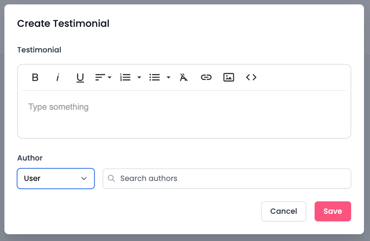The image size is (370, 241).
Task: Insert a bulleted list
Action: click(x=155, y=77)
